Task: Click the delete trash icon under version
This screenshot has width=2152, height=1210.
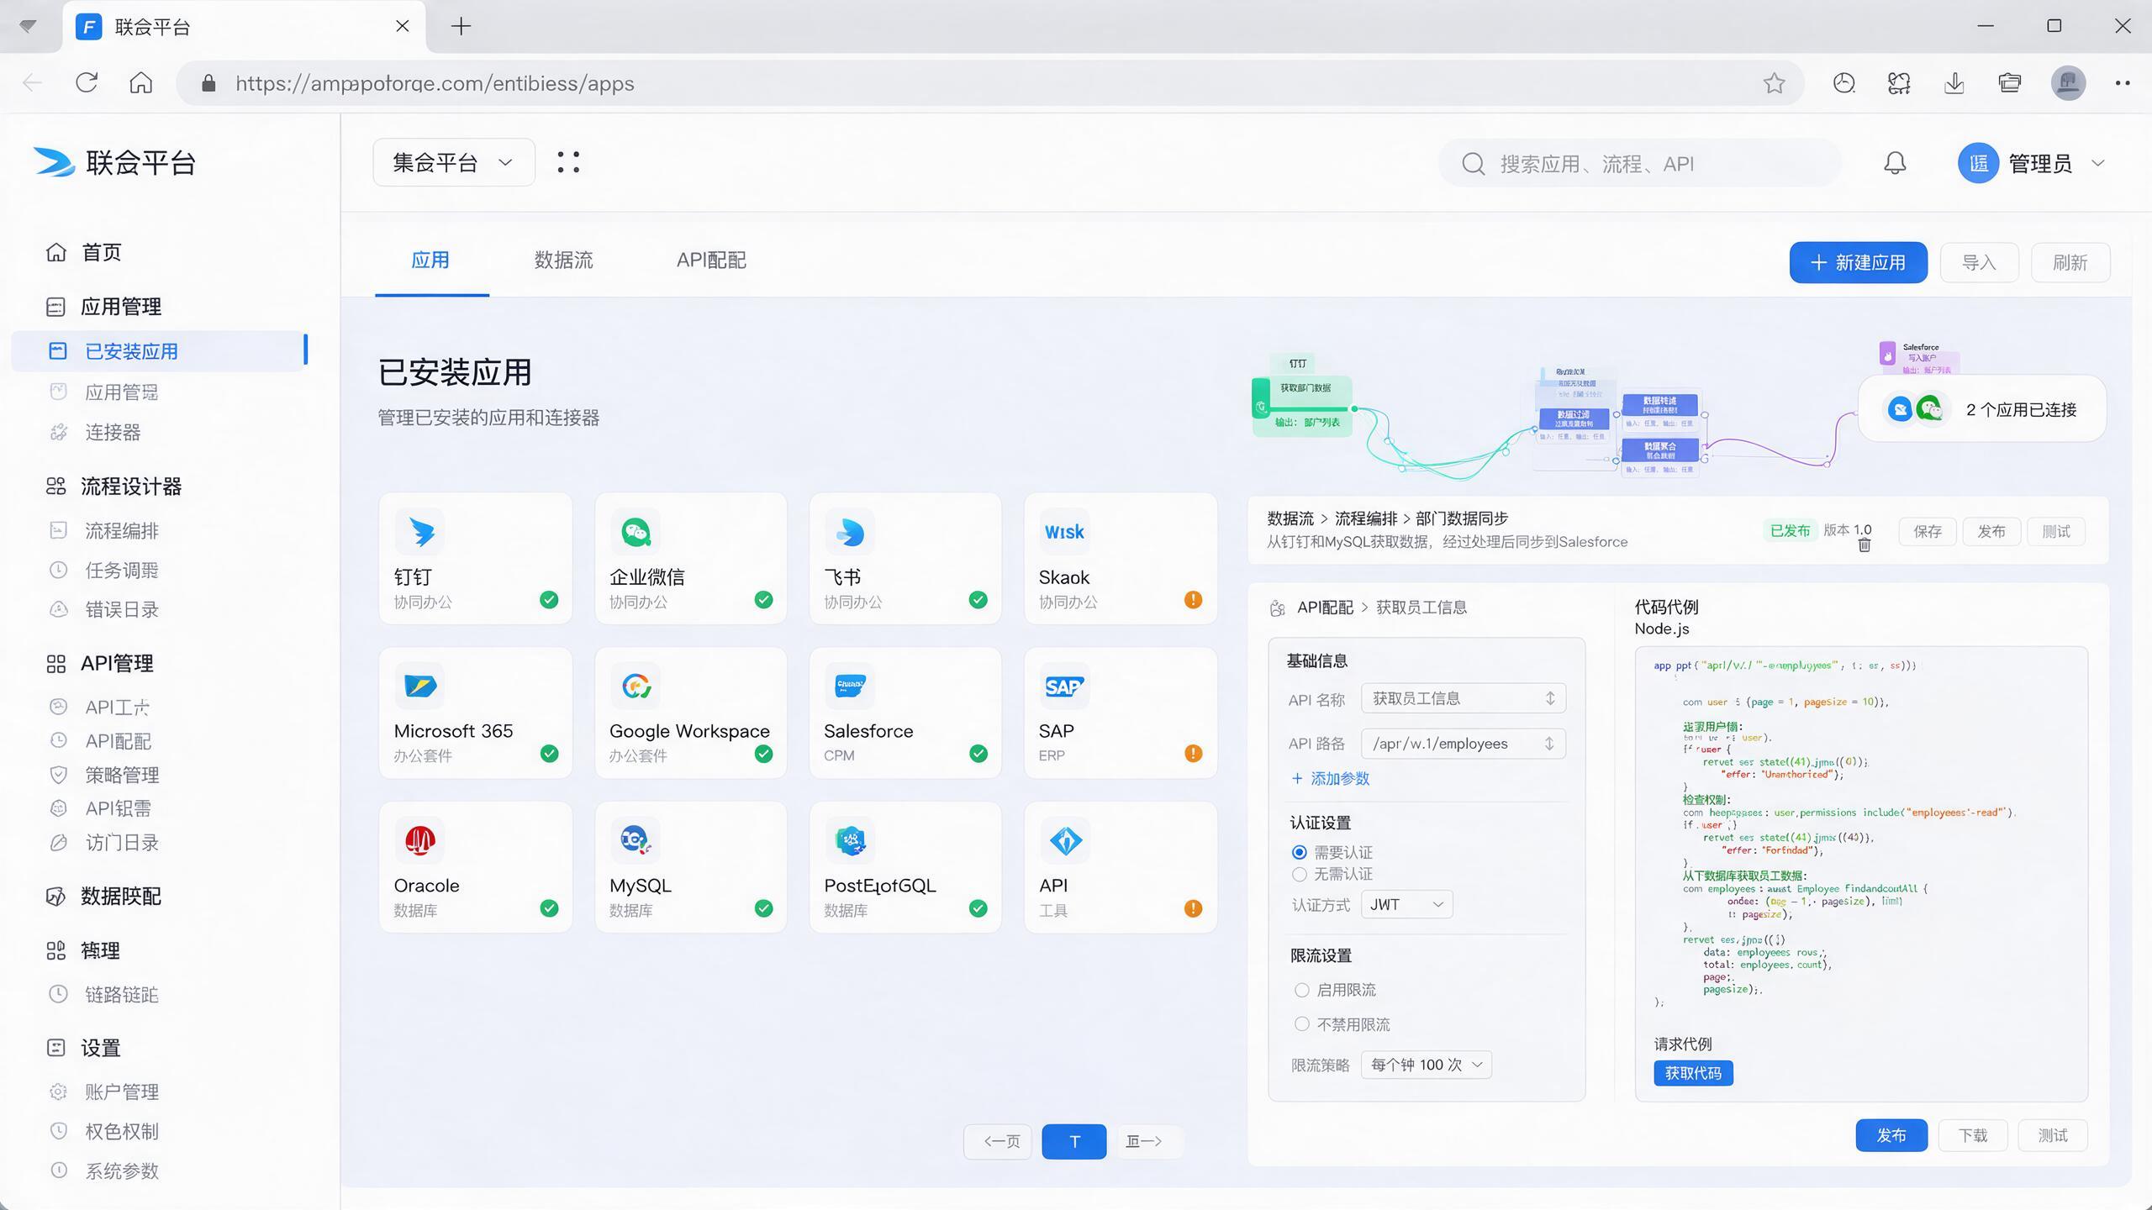Action: 1864,545
